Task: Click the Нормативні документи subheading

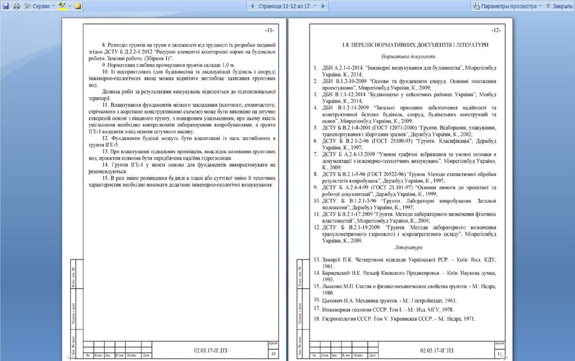Action: (x=408, y=56)
